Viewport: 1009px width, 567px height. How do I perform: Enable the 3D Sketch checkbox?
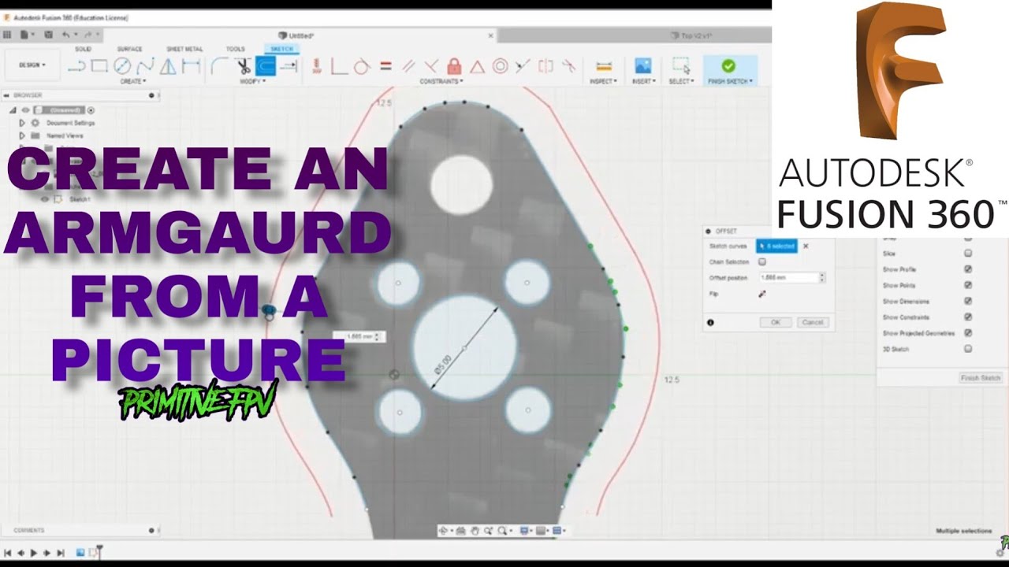(x=968, y=349)
